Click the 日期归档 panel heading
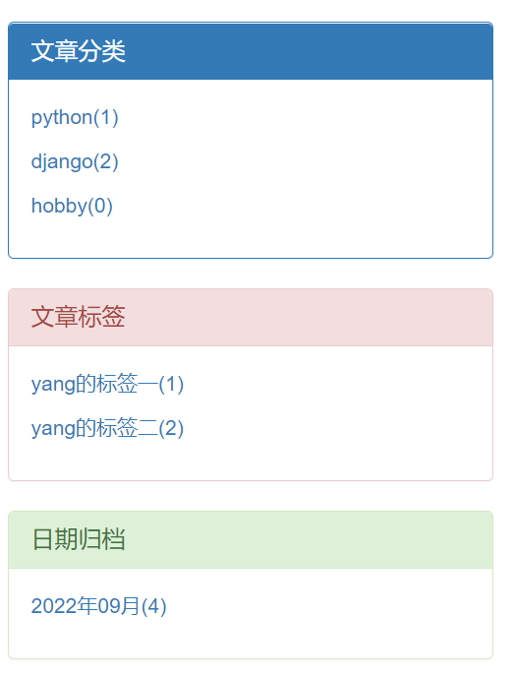The image size is (513, 677). 78,539
